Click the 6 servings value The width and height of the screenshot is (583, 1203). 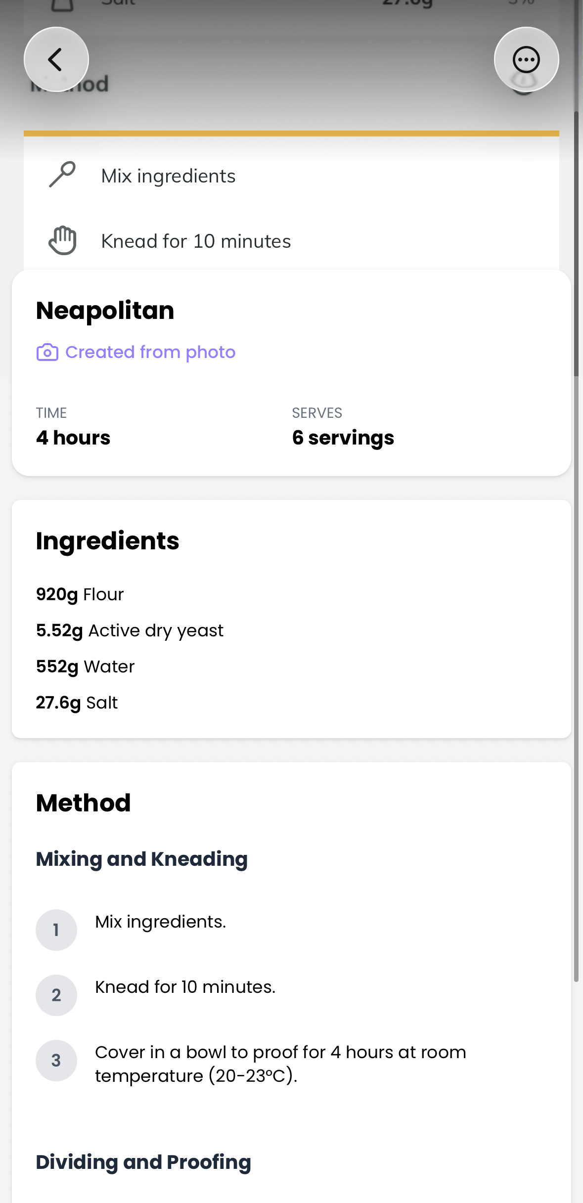[343, 438]
